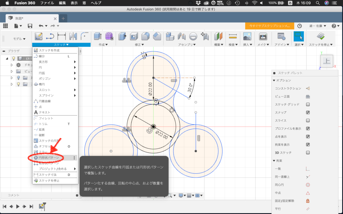Open the ファイル menu in menu bar

point(47,3)
